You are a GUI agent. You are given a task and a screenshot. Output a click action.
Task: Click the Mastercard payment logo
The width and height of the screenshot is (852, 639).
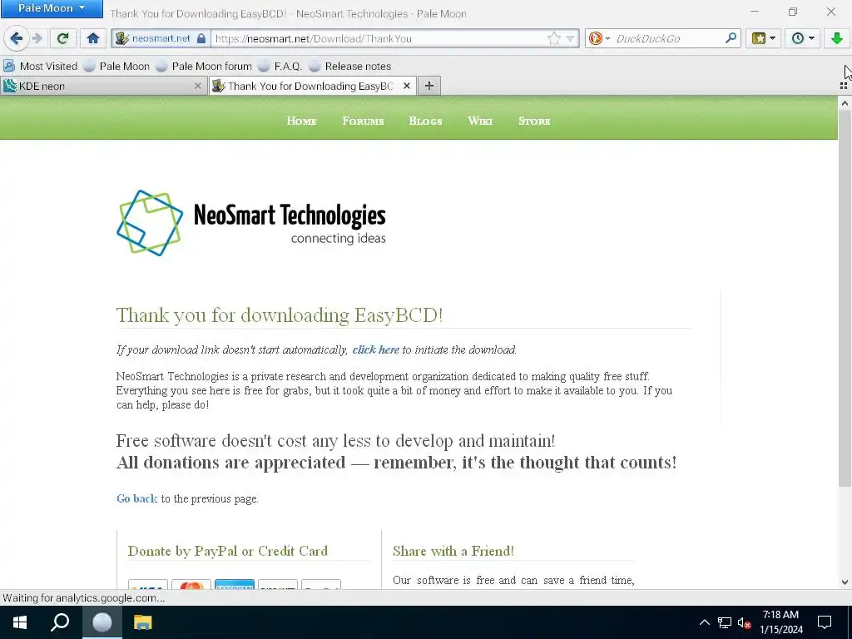click(x=191, y=585)
